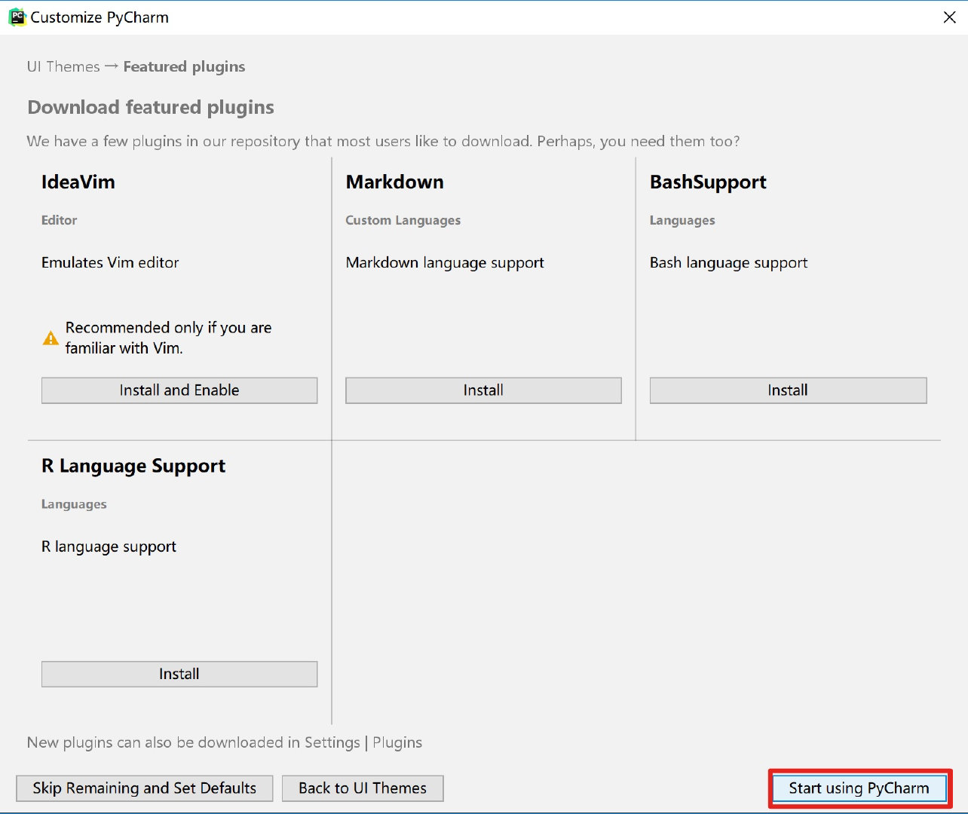Install the BashSupport plugin
Viewport: 968px width, 814px height.
tap(788, 390)
